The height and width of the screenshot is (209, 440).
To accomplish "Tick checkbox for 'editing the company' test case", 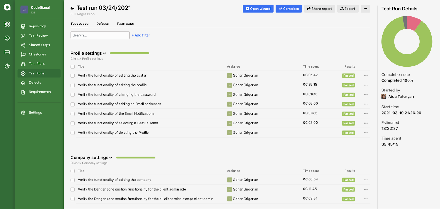I will click(73, 180).
